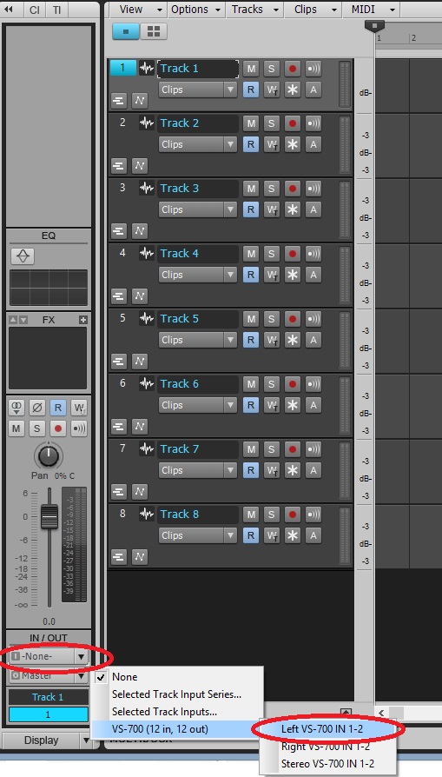Toggle input echo on Track 5
Viewport: 442px width, 777px height.
coord(313,319)
